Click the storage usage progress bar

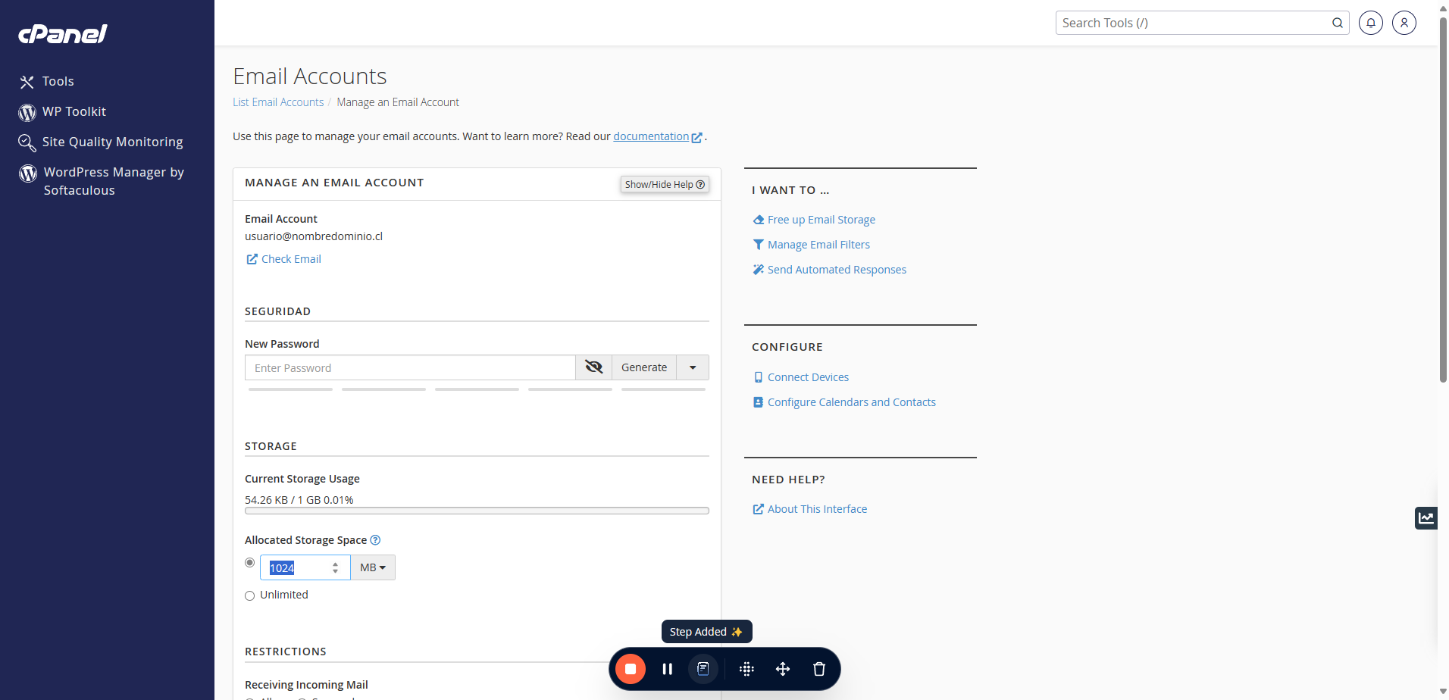[x=477, y=511]
